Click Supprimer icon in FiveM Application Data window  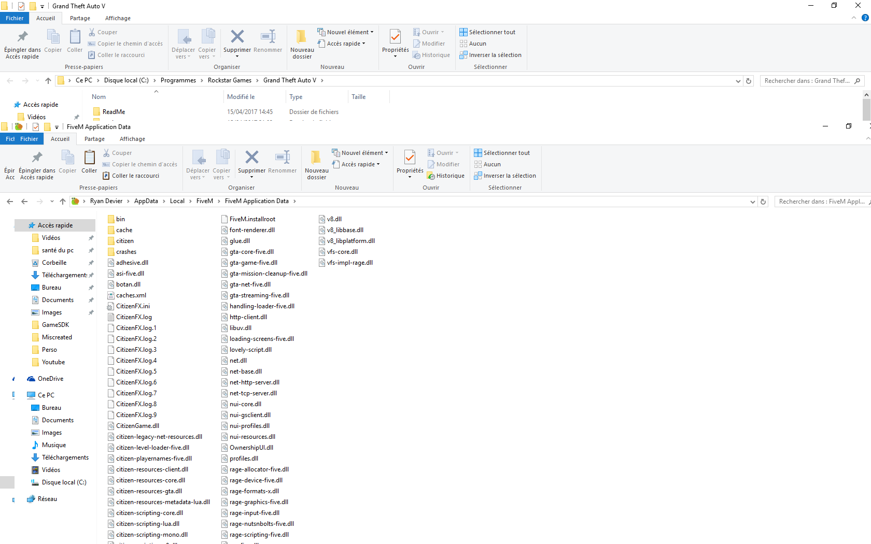[x=251, y=157]
